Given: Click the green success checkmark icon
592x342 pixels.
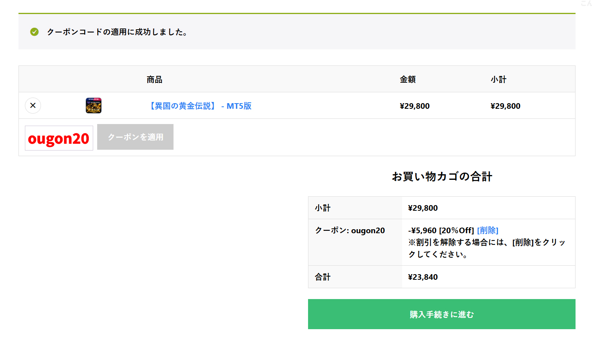Looking at the screenshot, I should pyautogui.click(x=35, y=32).
